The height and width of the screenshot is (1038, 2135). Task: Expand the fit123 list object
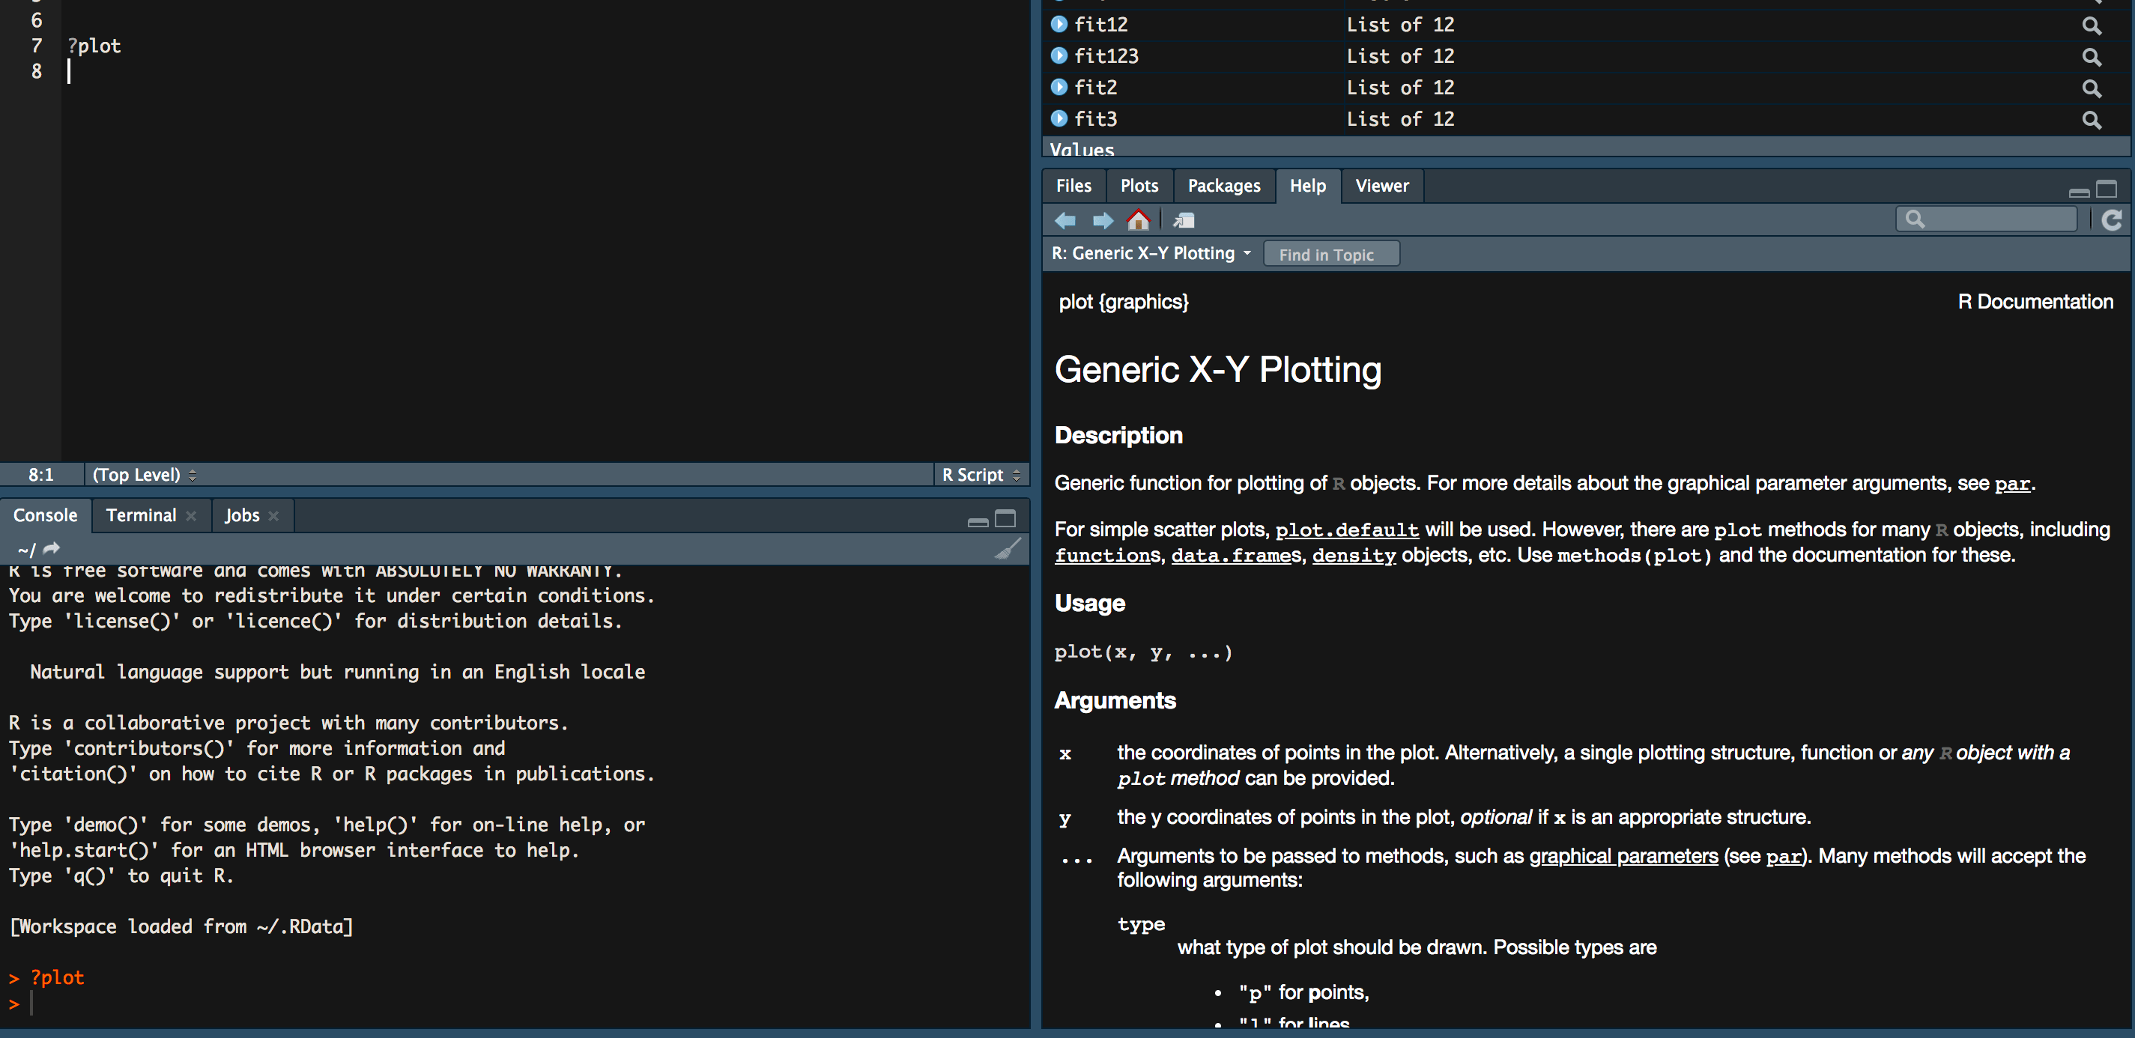(1059, 55)
